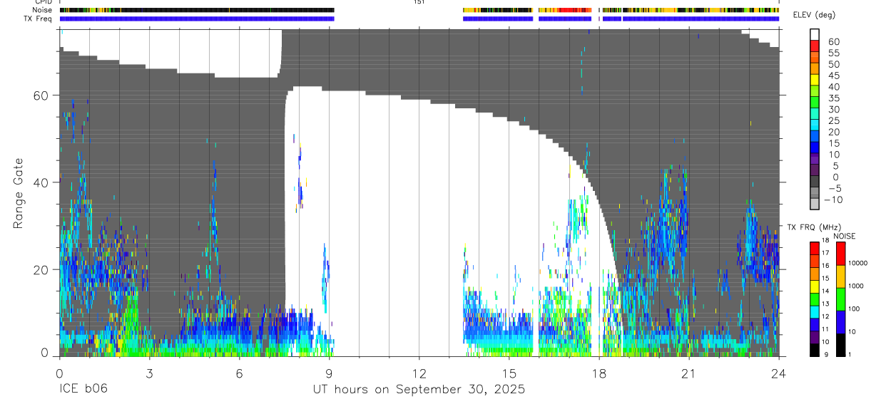Click the '1000' label on the NOISE colorbar
Image resolution: width=876 pixels, height=404 pixels.
point(857,285)
